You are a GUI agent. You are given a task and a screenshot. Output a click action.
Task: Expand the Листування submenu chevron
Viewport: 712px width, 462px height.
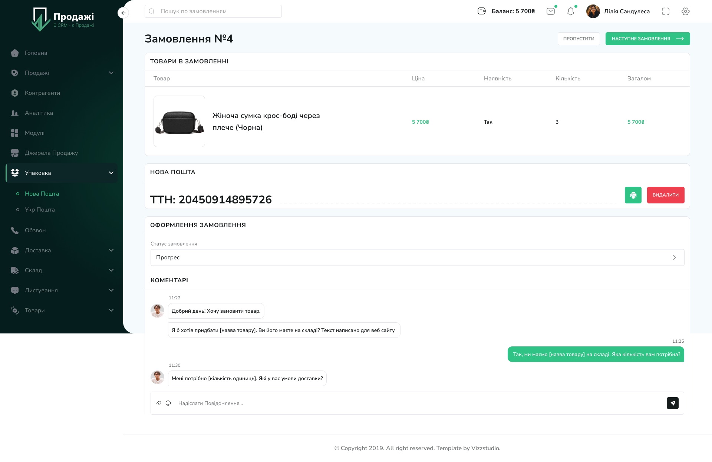coord(111,290)
